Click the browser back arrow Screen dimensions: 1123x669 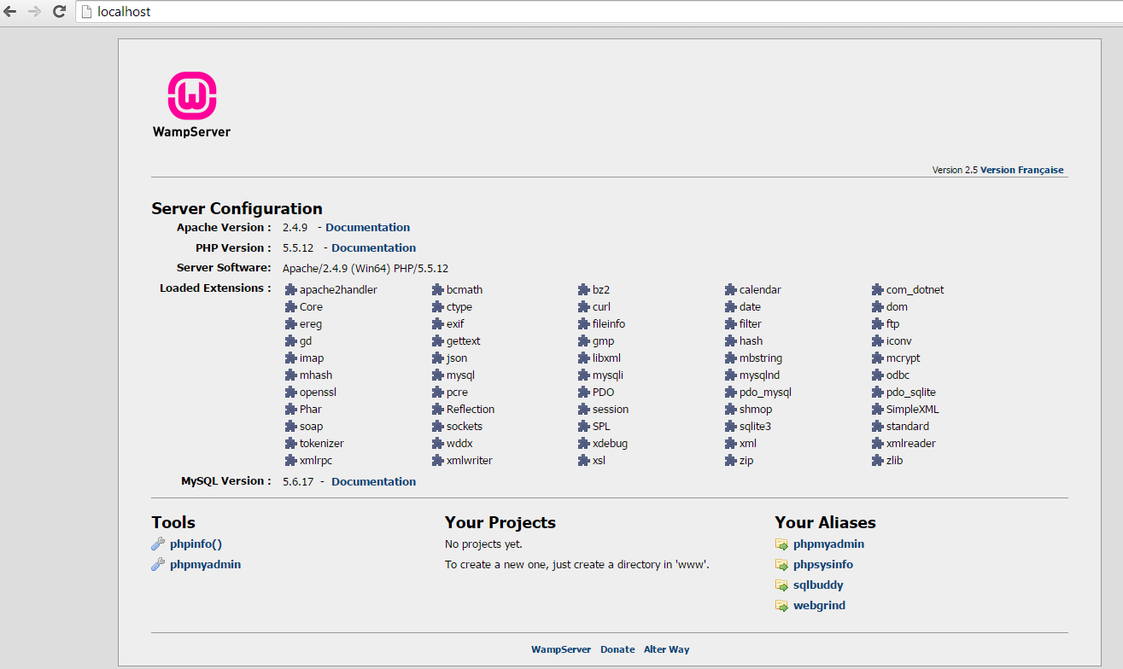(11, 12)
